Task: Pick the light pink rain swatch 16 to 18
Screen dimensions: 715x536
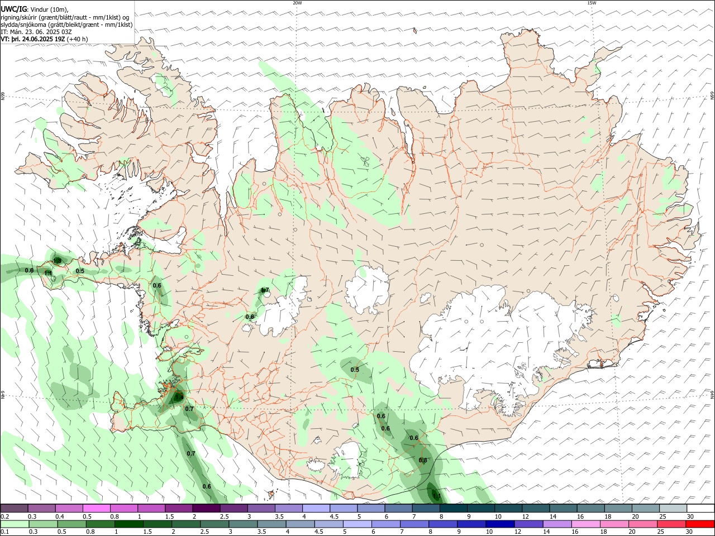Action: click(x=585, y=524)
